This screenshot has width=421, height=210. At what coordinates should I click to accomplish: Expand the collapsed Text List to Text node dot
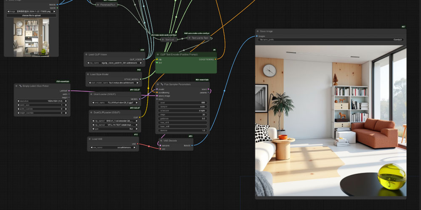(189, 38)
